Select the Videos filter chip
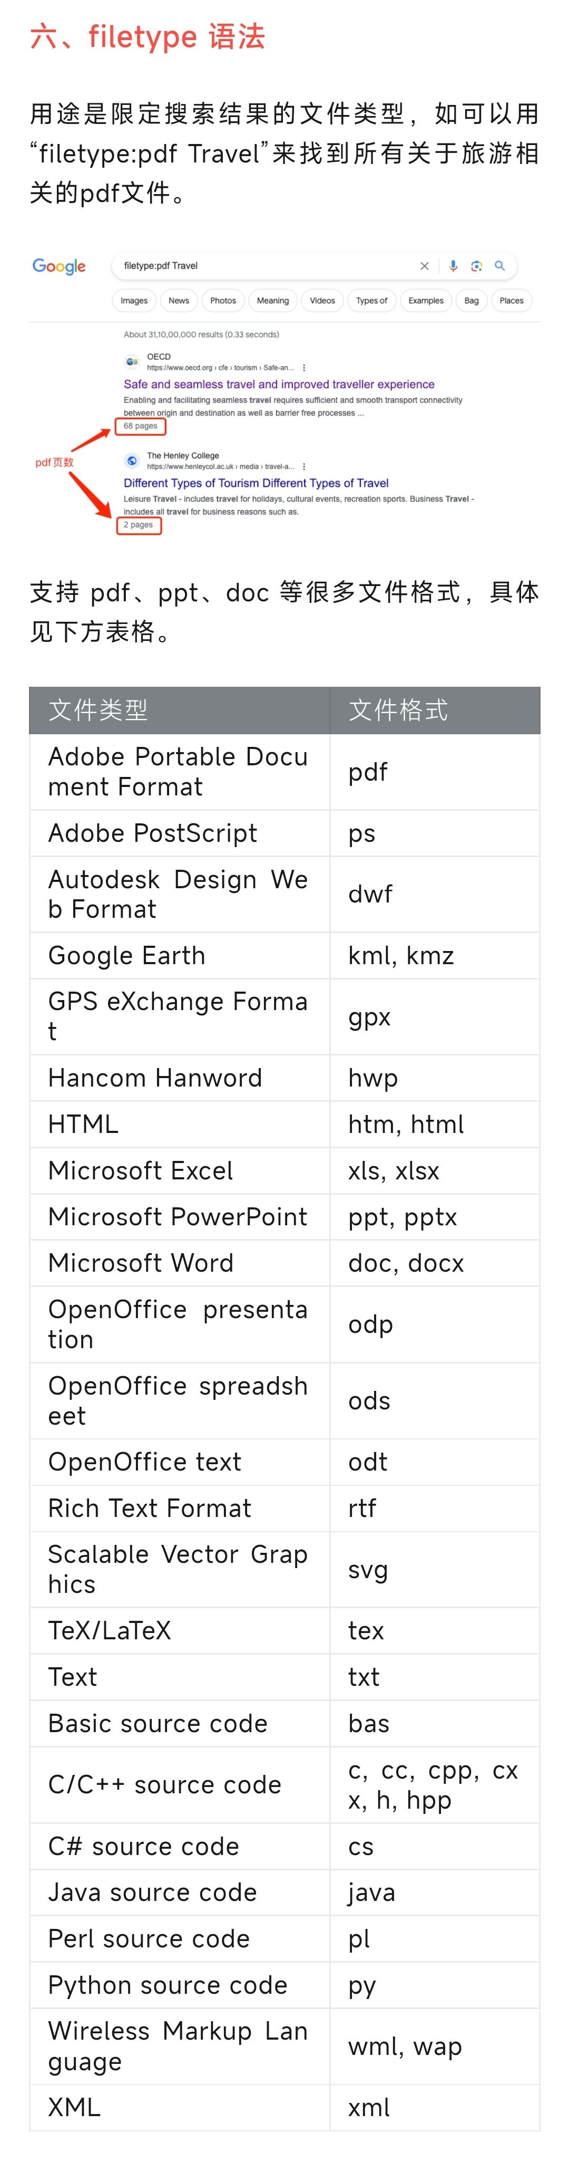This screenshot has width=569, height=2181. [x=322, y=301]
